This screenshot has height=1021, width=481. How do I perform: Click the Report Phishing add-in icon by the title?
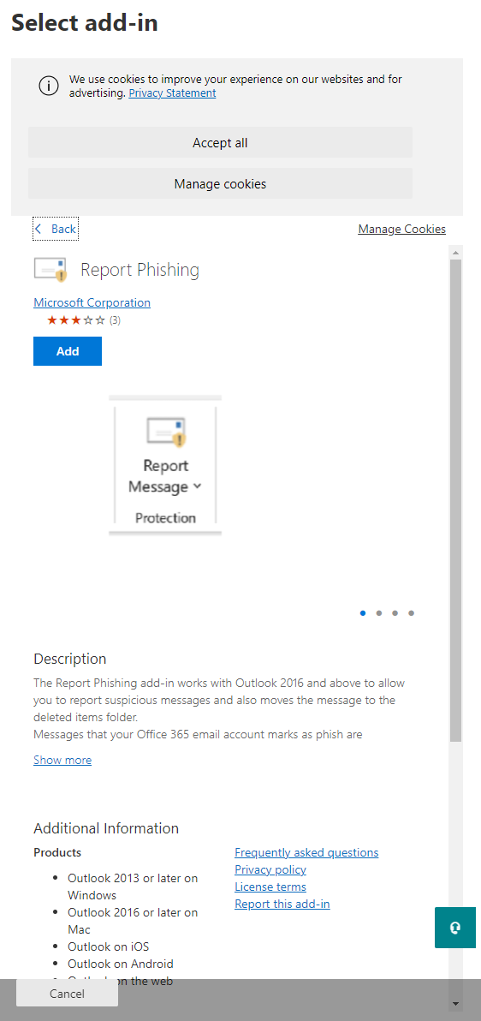coord(50,270)
